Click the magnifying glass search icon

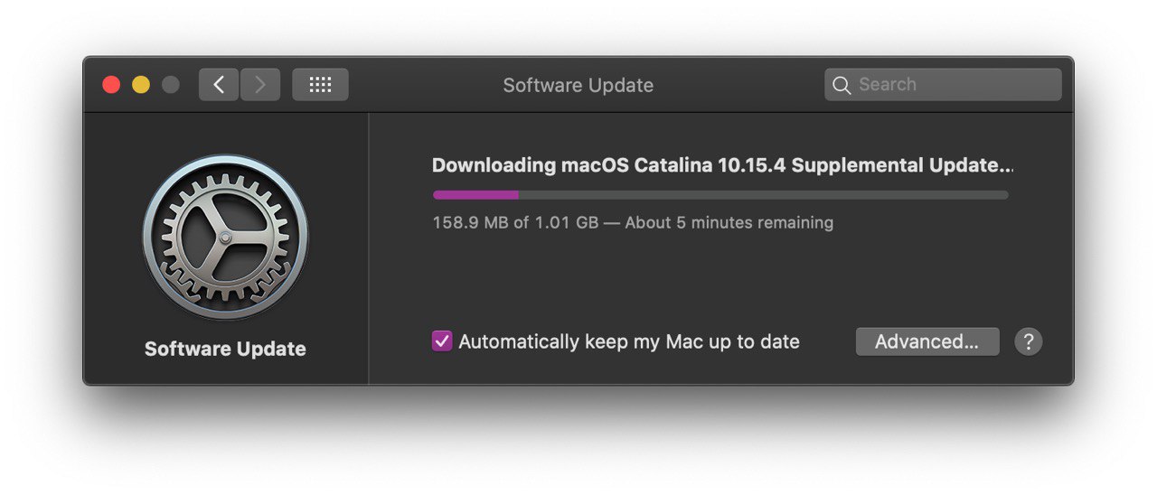(842, 85)
